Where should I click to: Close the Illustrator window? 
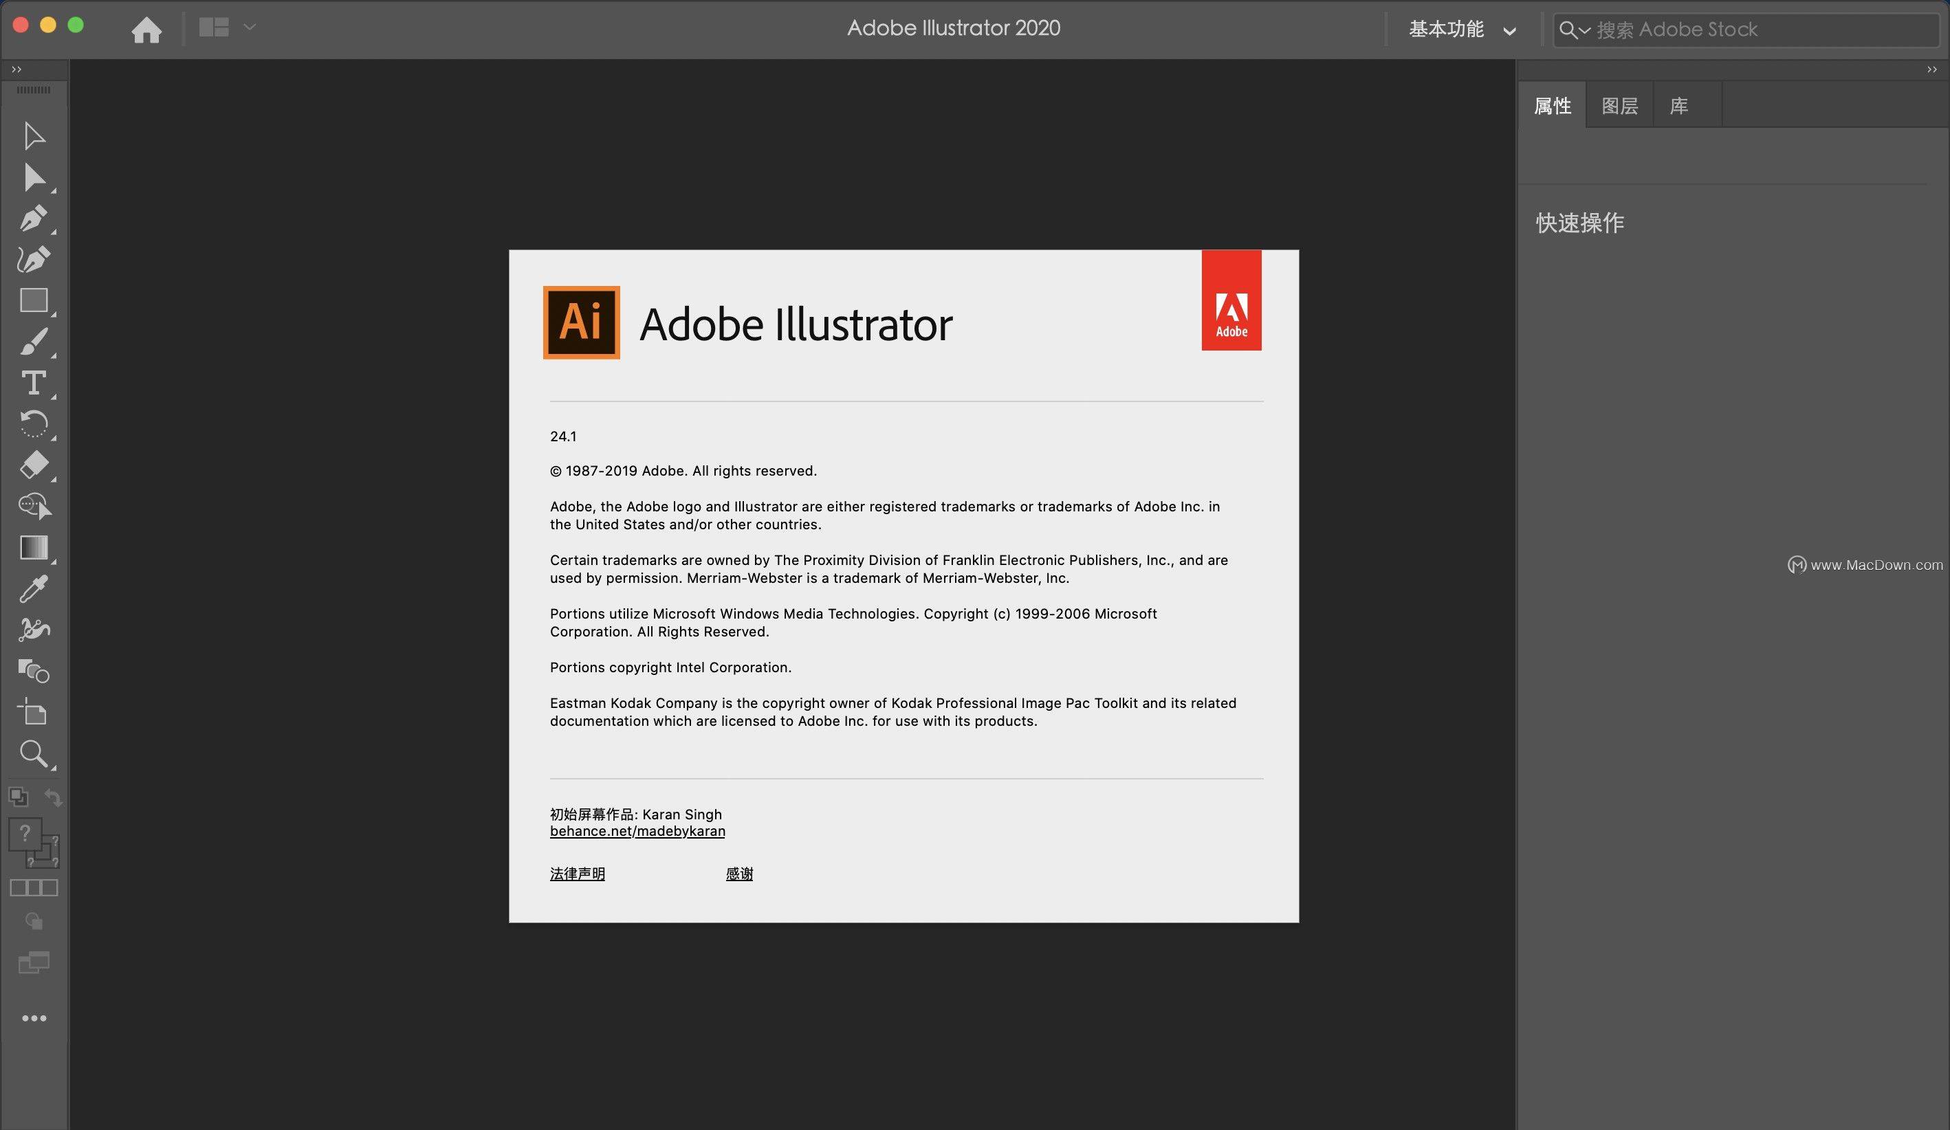pos(21,25)
